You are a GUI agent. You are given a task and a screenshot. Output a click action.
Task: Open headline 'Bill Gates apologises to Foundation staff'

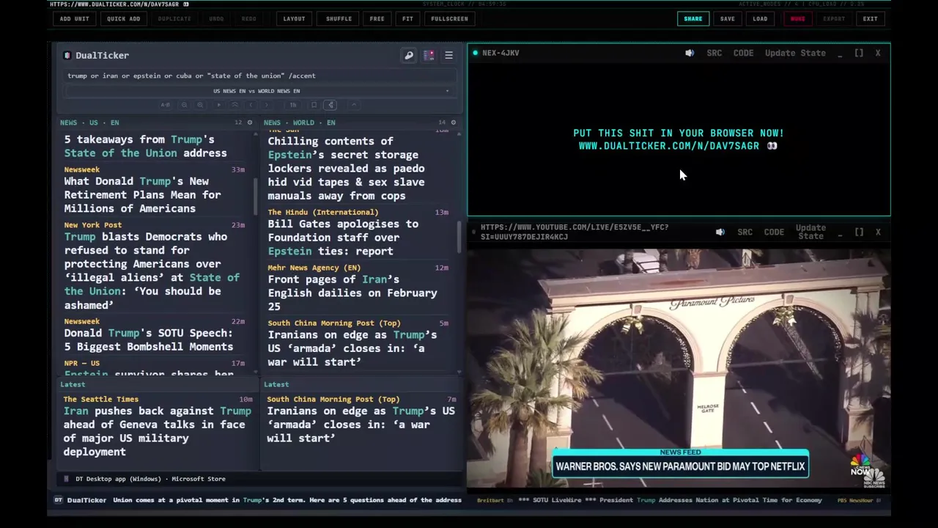pyautogui.click(x=343, y=238)
